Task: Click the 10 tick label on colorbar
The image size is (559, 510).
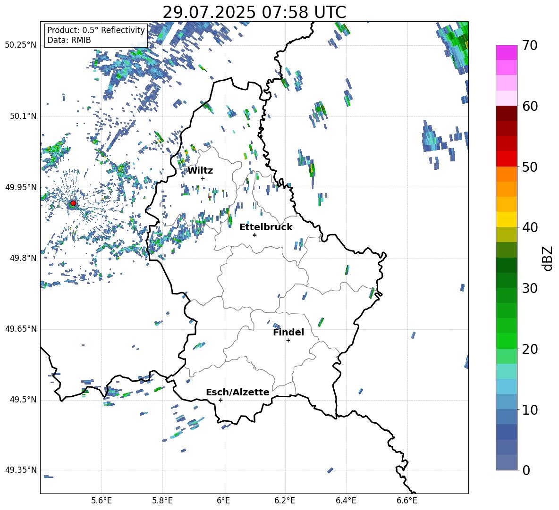Action: point(529,410)
